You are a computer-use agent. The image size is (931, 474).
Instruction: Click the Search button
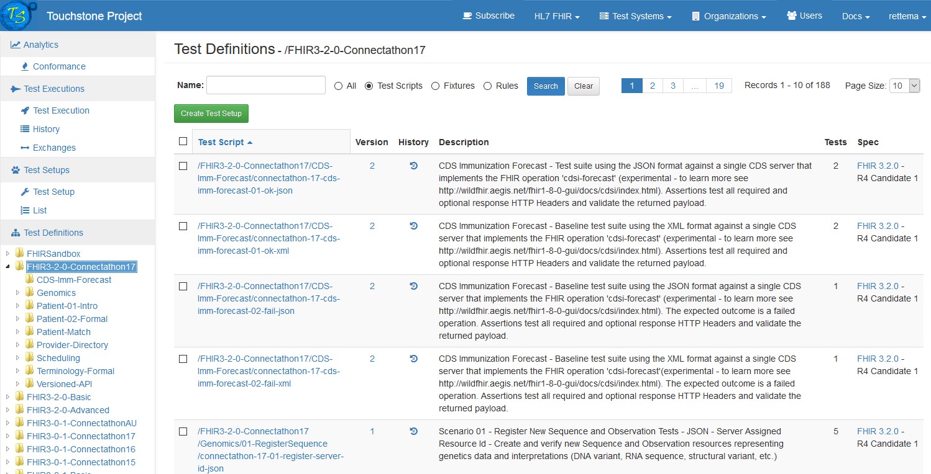[546, 86]
